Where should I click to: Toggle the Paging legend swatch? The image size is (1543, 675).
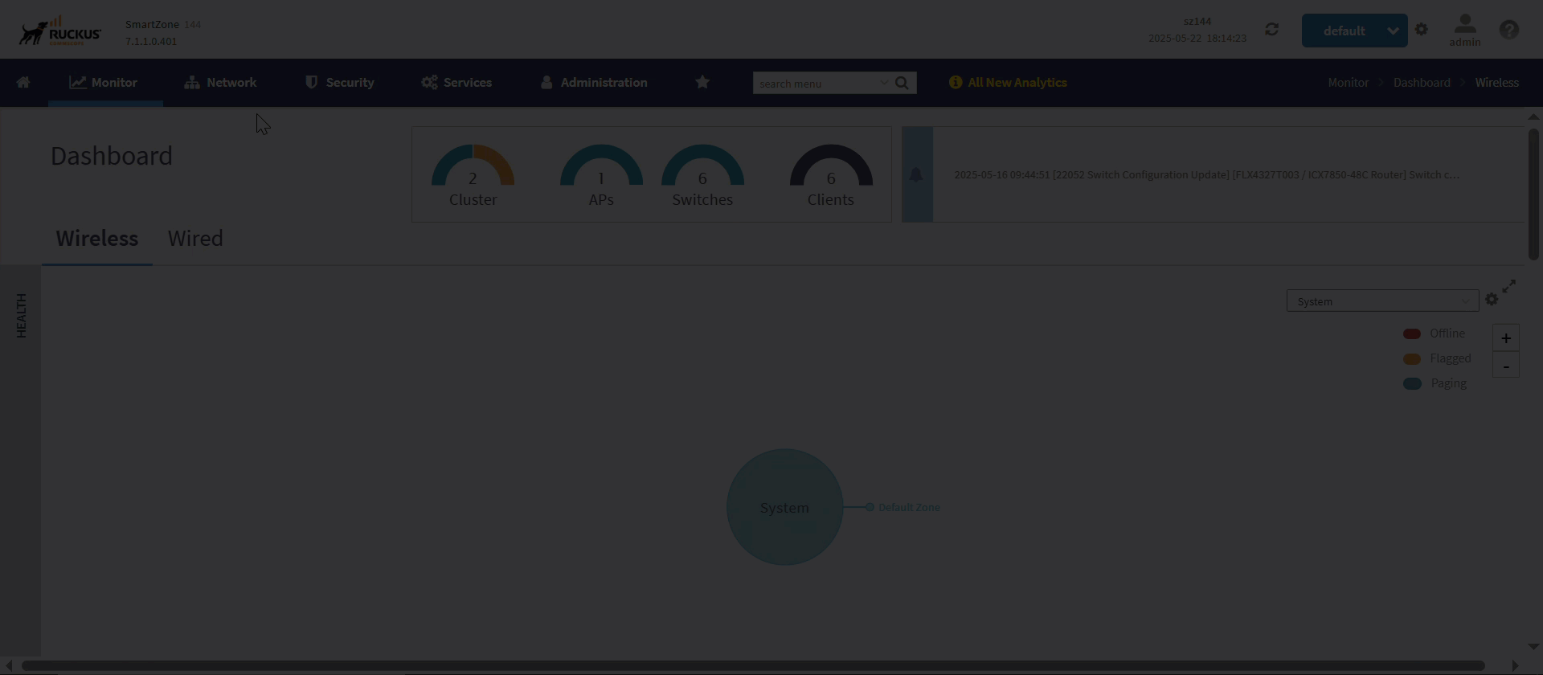tap(1412, 383)
